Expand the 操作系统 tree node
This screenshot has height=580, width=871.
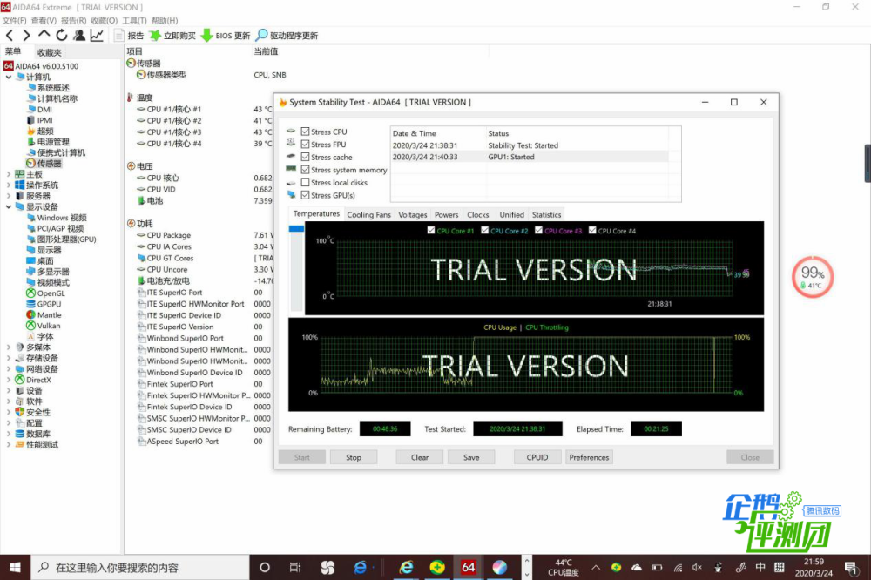(x=9, y=185)
